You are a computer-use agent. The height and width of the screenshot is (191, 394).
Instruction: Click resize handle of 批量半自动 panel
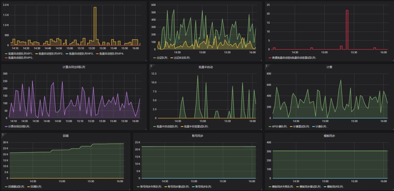[260, 129]
